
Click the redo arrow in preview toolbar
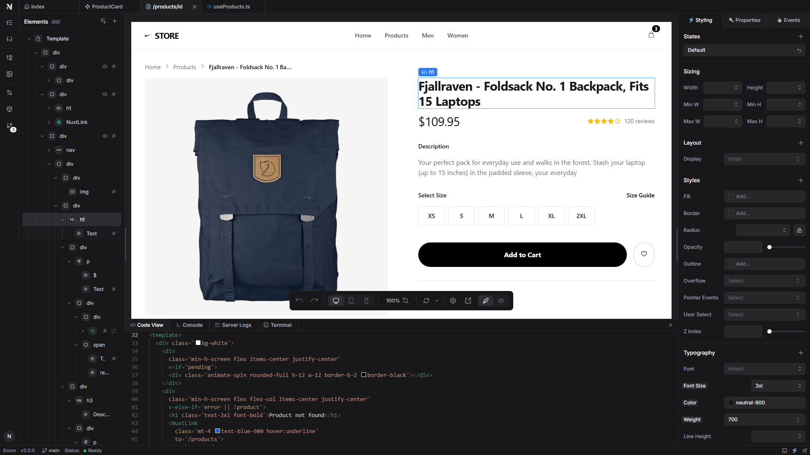314,301
